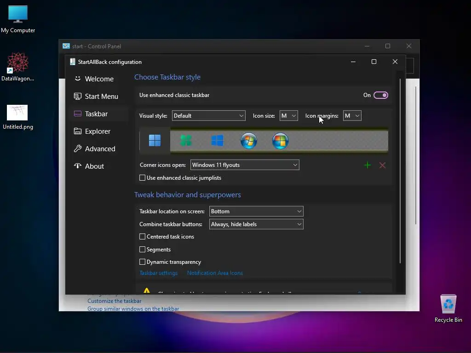Select the DataWagon shortcut on desktop
This screenshot has height=353, width=471.
point(17,67)
